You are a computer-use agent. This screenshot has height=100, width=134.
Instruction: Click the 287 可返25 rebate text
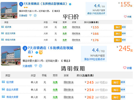(x=101, y=97)
